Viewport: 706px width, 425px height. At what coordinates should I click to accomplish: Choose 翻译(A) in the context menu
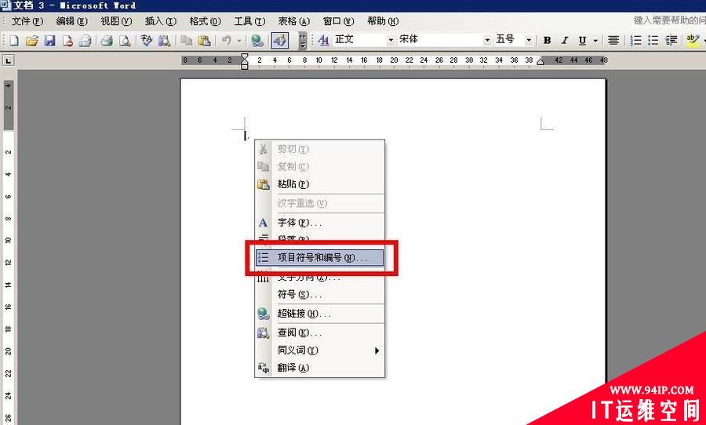pos(320,368)
